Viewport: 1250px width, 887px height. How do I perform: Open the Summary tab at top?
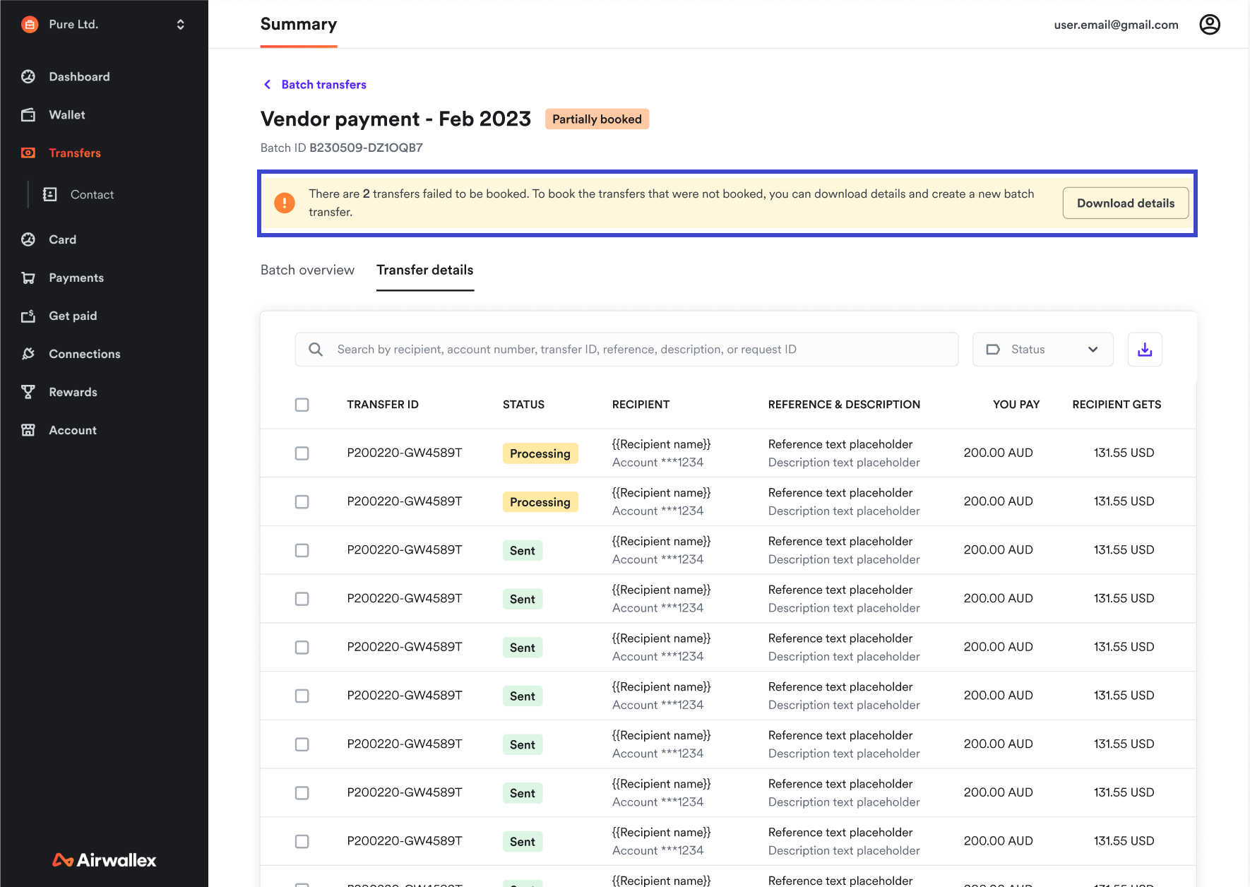point(299,24)
